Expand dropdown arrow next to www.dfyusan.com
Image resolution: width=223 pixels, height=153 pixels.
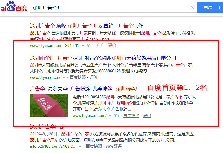pyautogui.click(x=83, y=46)
